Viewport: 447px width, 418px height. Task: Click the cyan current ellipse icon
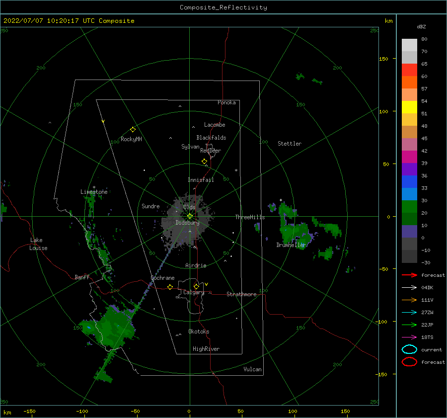tap(409, 349)
